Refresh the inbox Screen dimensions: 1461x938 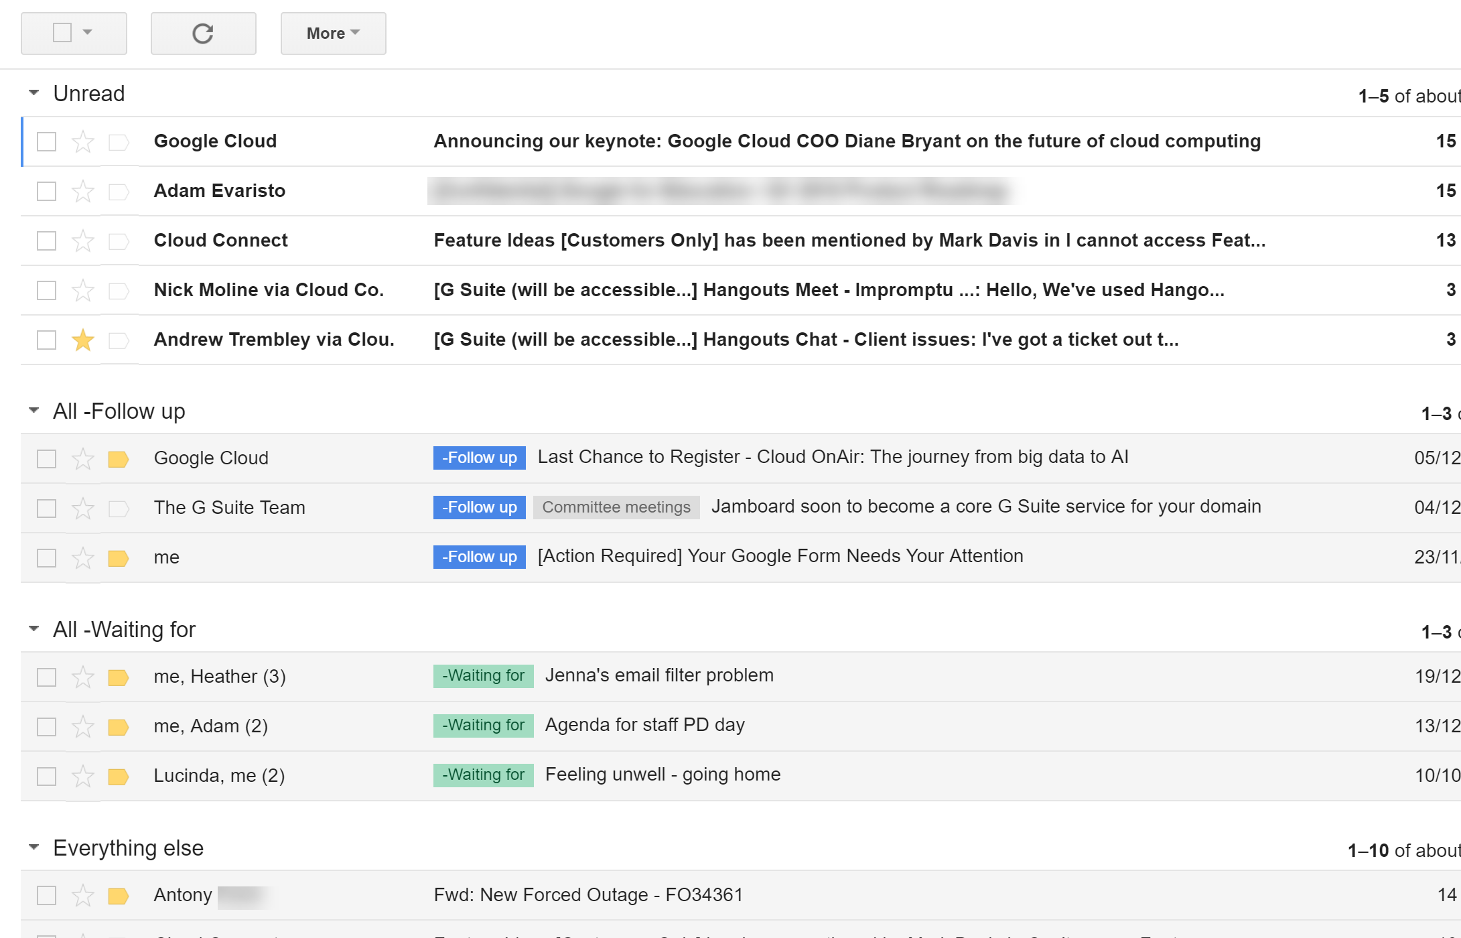pos(203,33)
